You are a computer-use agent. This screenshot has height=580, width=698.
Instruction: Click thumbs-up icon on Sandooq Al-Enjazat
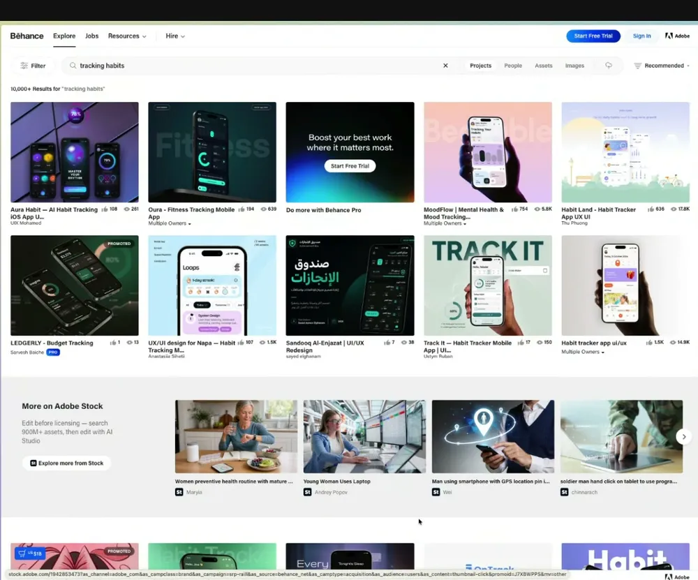(x=387, y=343)
